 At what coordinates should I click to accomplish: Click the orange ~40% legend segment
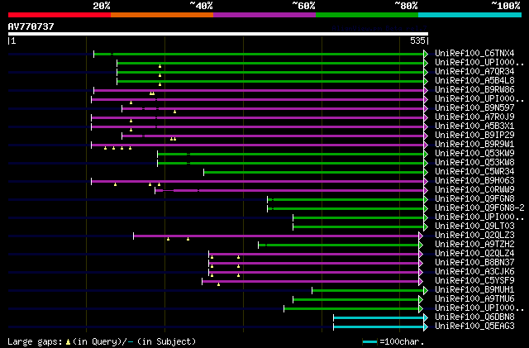point(162,15)
